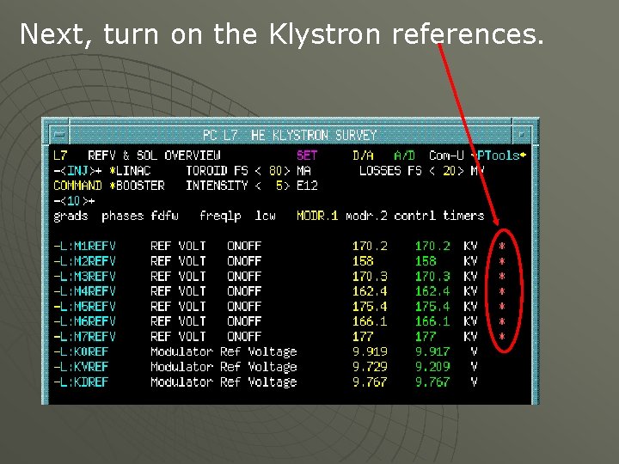The width and height of the screenshot is (619, 464).
Task: Toggle the red asterisk for L:M4REFV
Action: (502, 291)
